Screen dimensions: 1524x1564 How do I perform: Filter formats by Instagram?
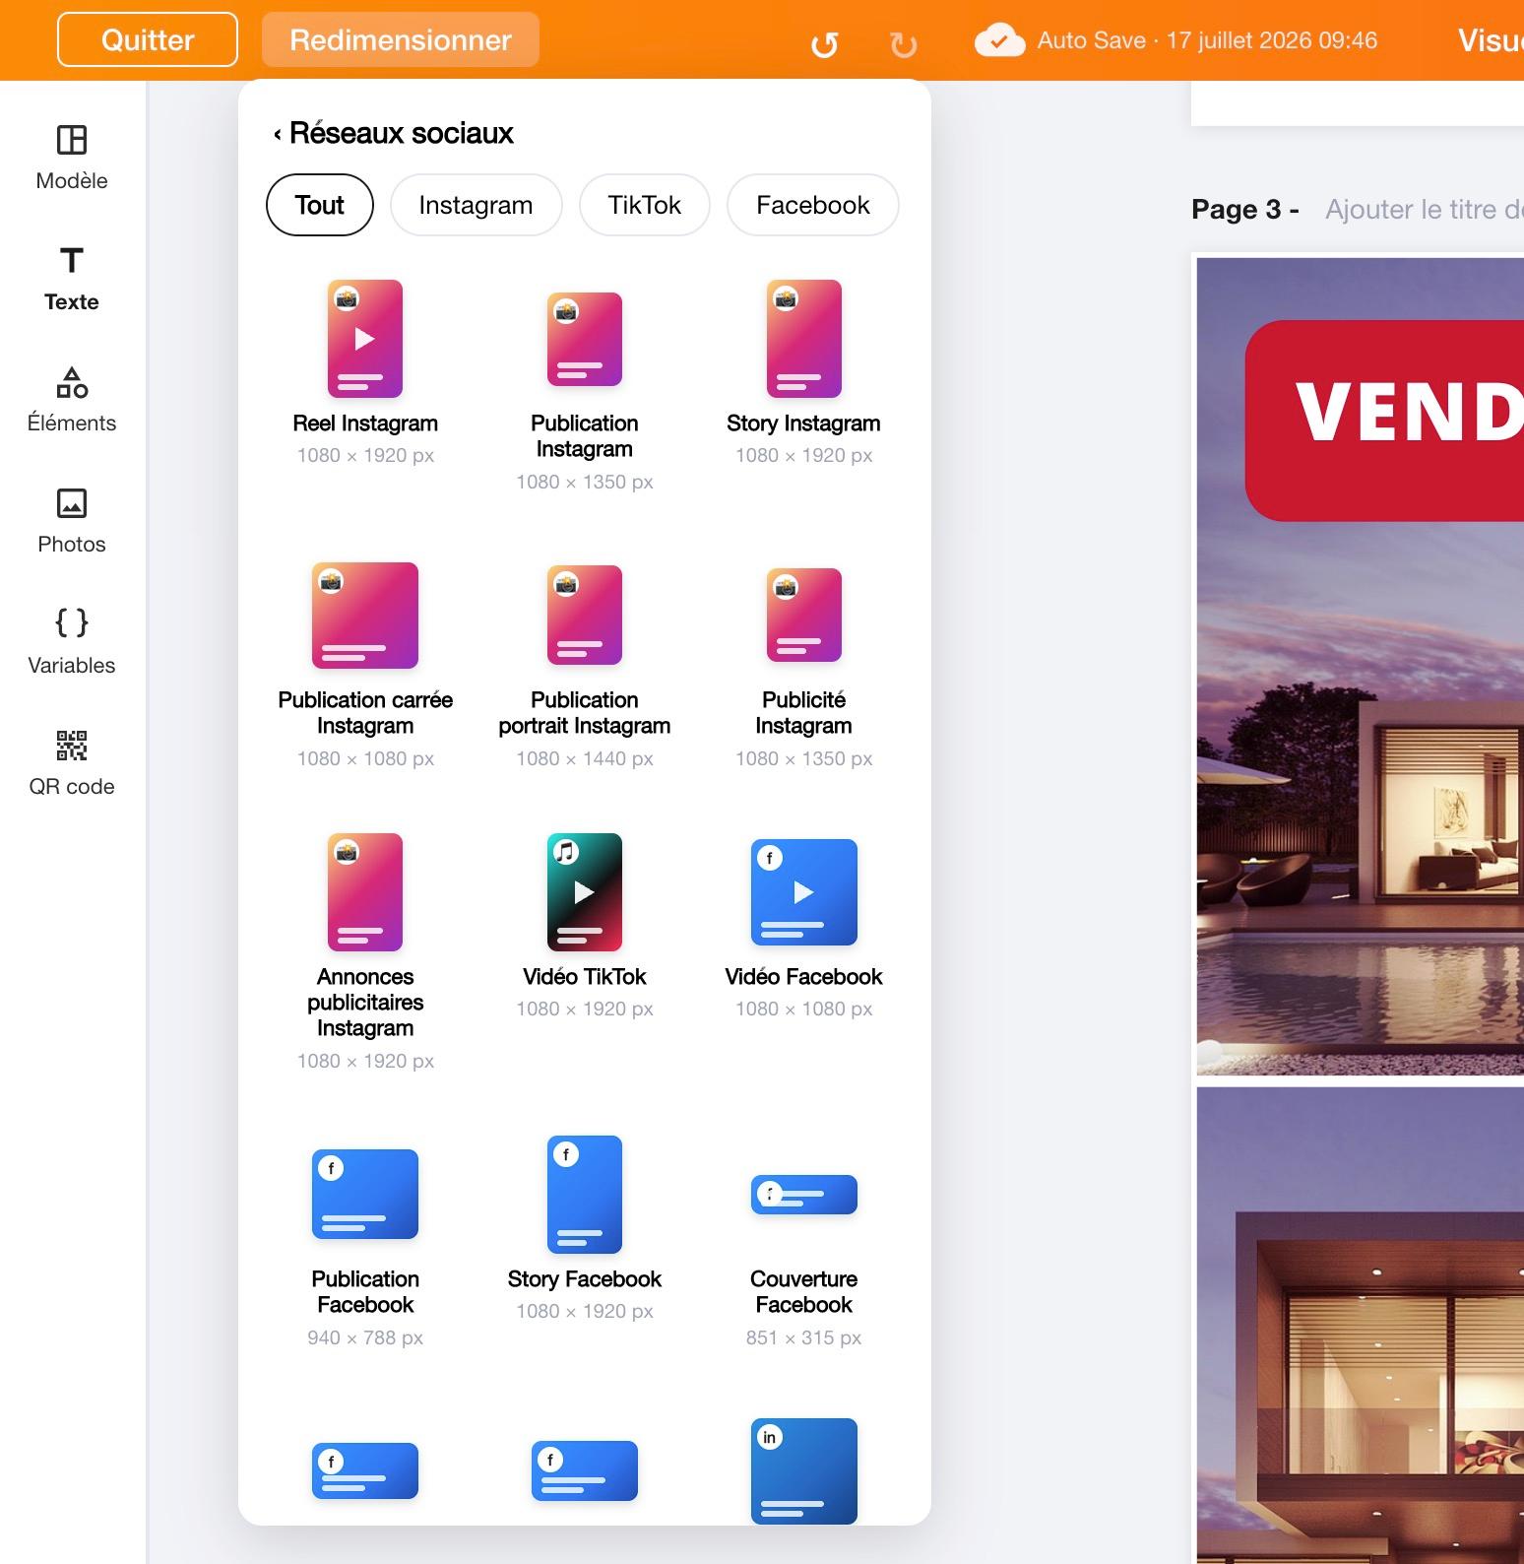(476, 205)
